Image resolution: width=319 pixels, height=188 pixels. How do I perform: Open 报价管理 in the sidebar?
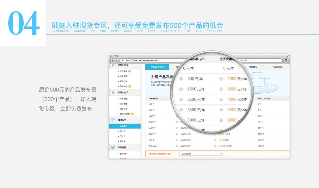click(123, 104)
